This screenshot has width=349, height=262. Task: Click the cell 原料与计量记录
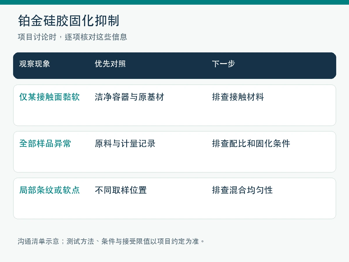(125, 144)
